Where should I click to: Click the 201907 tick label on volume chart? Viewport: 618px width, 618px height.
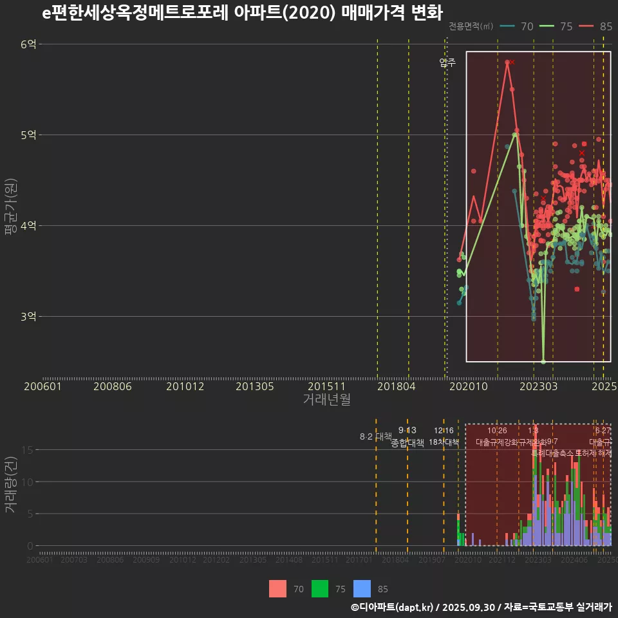(433, 560)
